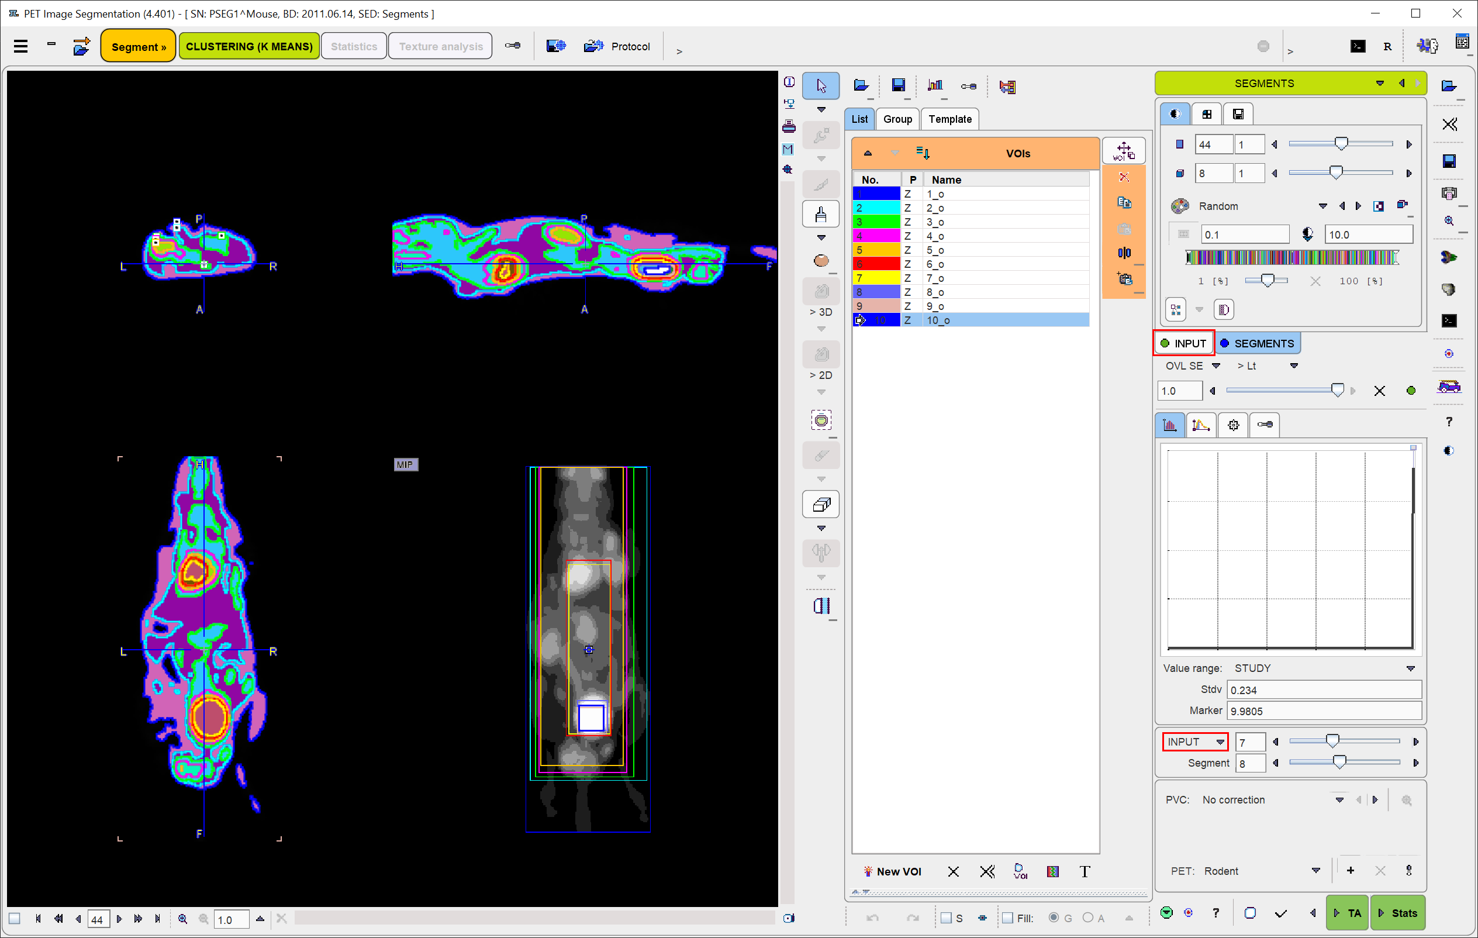Click the Stats button
The width and height of the screenshot is (1478, 938).
pos(1397,913)
